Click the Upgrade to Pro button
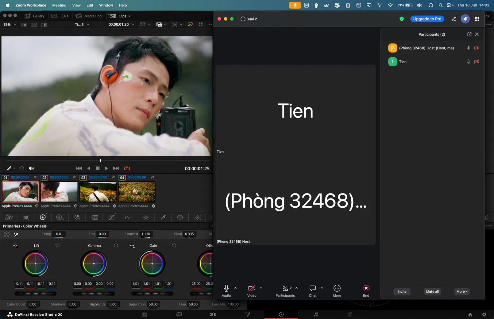Viewport: 494px width, 319px height. [427, 19]
